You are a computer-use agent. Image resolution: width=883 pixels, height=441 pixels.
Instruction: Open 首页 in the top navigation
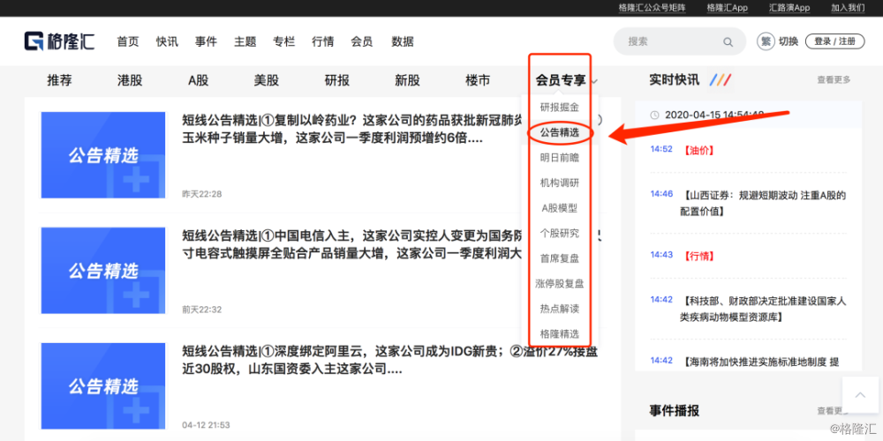point(128,41)
